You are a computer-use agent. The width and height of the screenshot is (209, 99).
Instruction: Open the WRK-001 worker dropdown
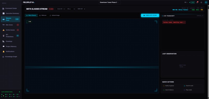(x=81, y=9)
